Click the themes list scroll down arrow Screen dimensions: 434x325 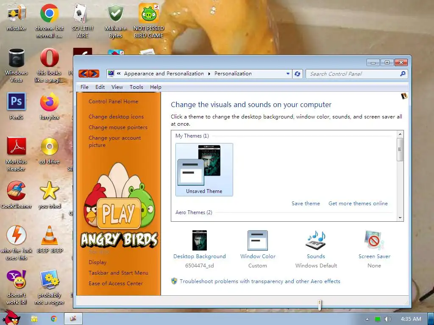click(400, 218)
